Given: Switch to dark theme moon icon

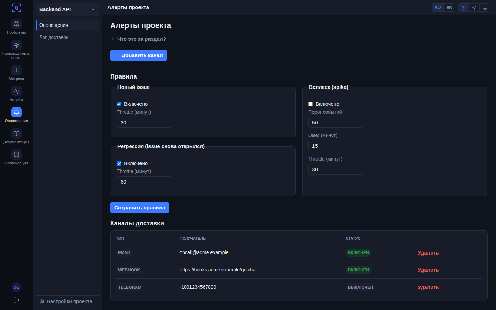Looking at the screenshot, I should tap(464, 8).
